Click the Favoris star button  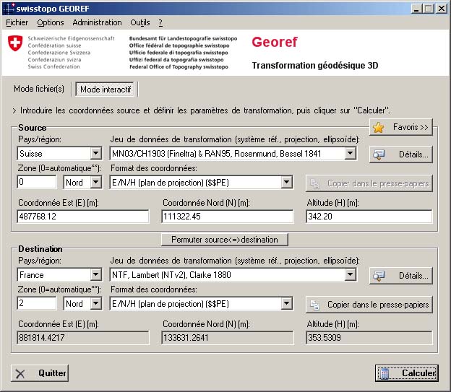(x=400, y=127)
